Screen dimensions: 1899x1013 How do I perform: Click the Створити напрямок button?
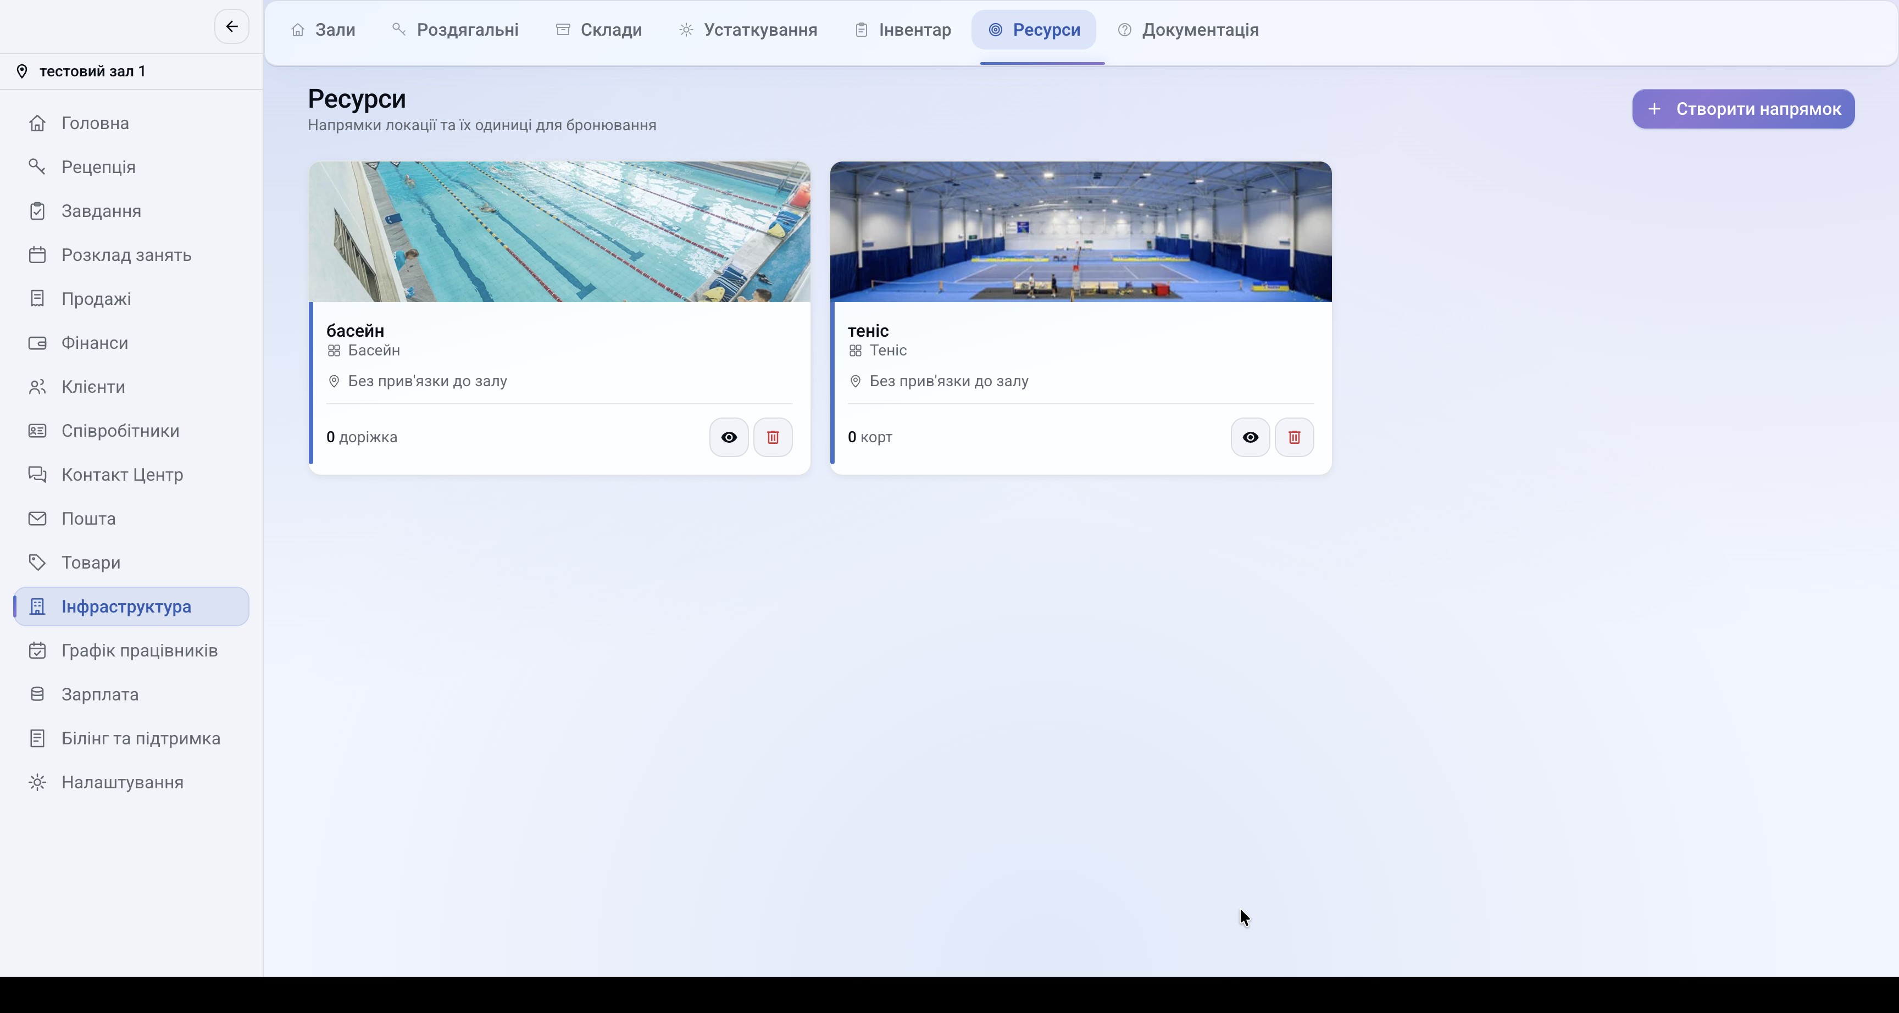(x=1743, y=109)
